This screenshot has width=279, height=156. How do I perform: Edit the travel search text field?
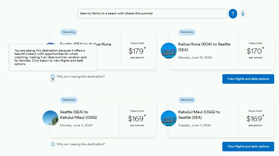click(152, 14)
